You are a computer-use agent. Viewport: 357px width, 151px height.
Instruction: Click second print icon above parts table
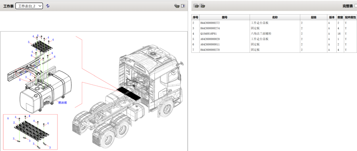click(202, 6)
